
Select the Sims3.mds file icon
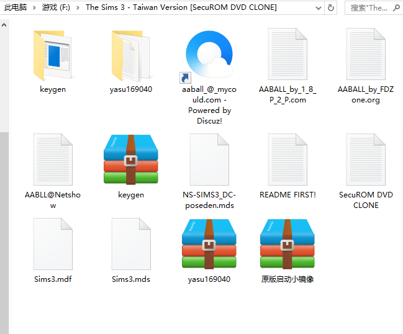(130, 245)
